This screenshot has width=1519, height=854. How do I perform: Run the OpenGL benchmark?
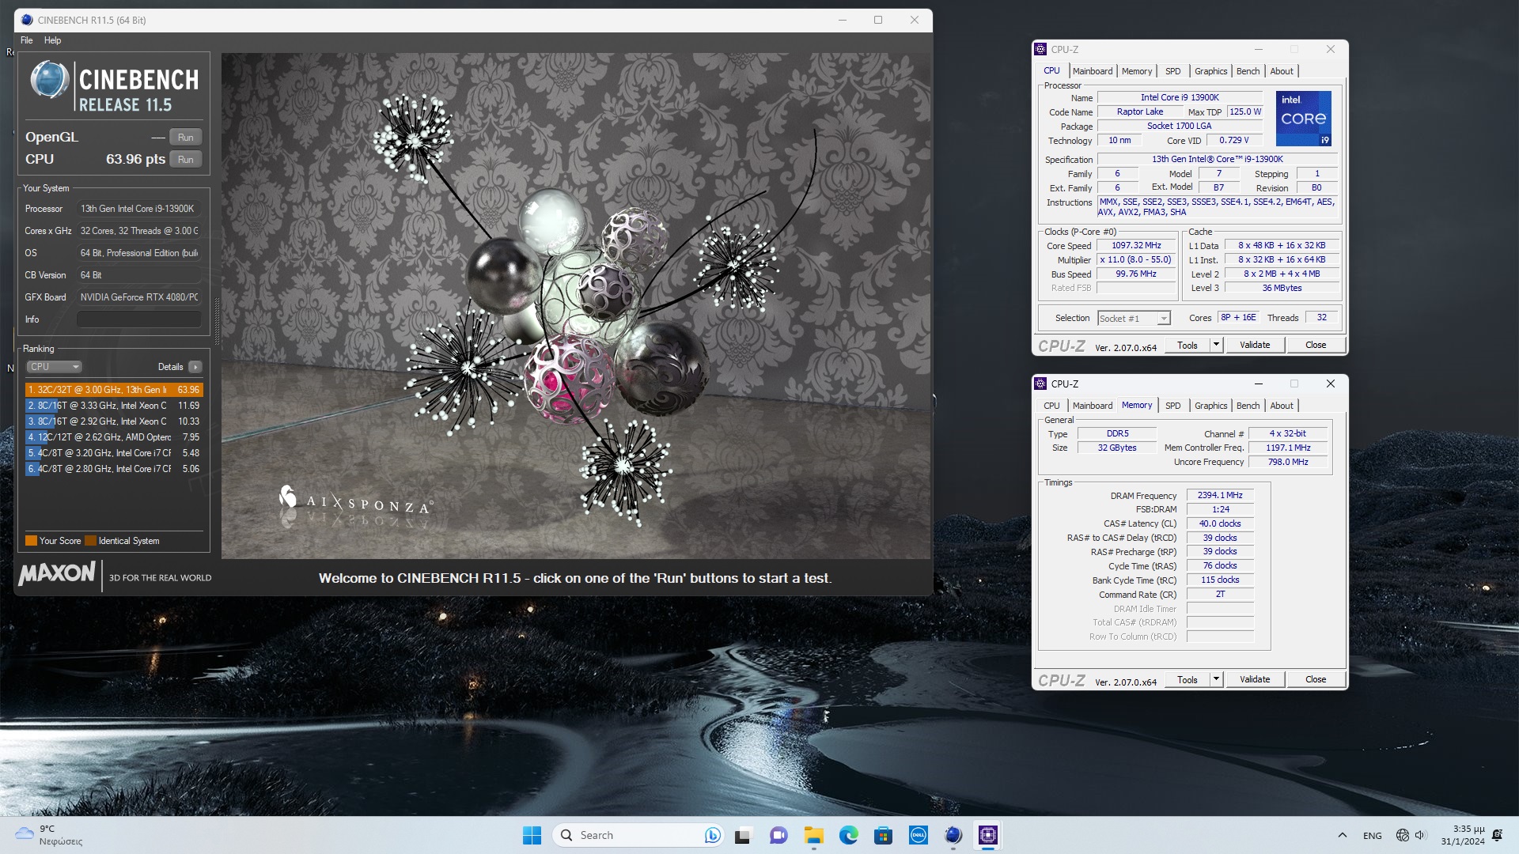tap(186, 137)
